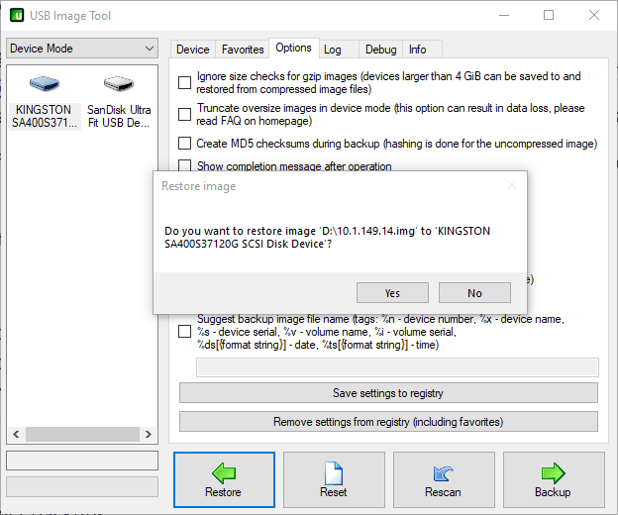Confirm restore by clicking Yes
This screenshot has width=618, height=515.
392,293
